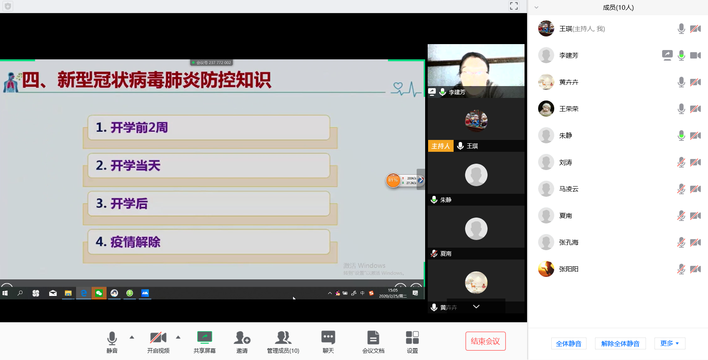The width and height of the screenshot is (708, 360).
Task: Expand audio options arrow beside mute button
Action: [x=132, y=338]
